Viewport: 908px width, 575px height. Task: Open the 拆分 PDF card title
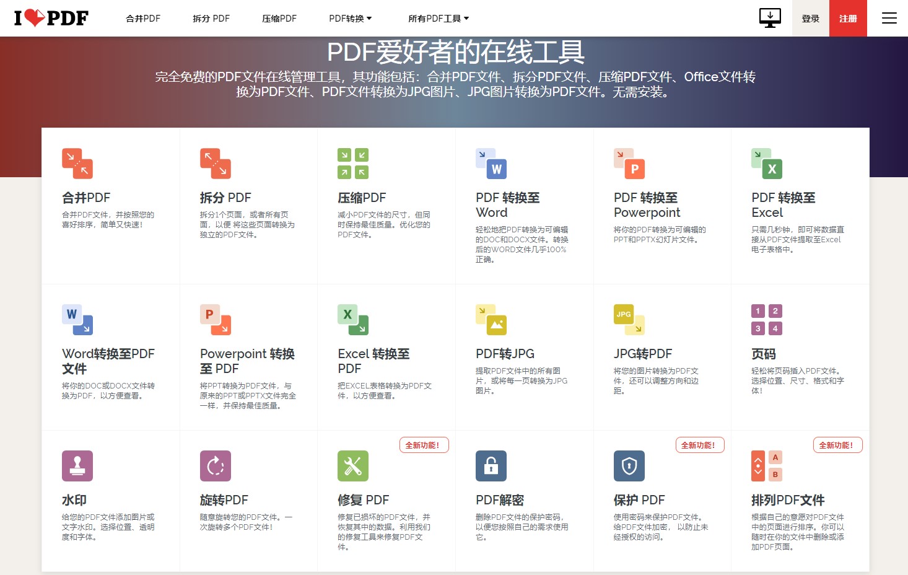point(225,198)
